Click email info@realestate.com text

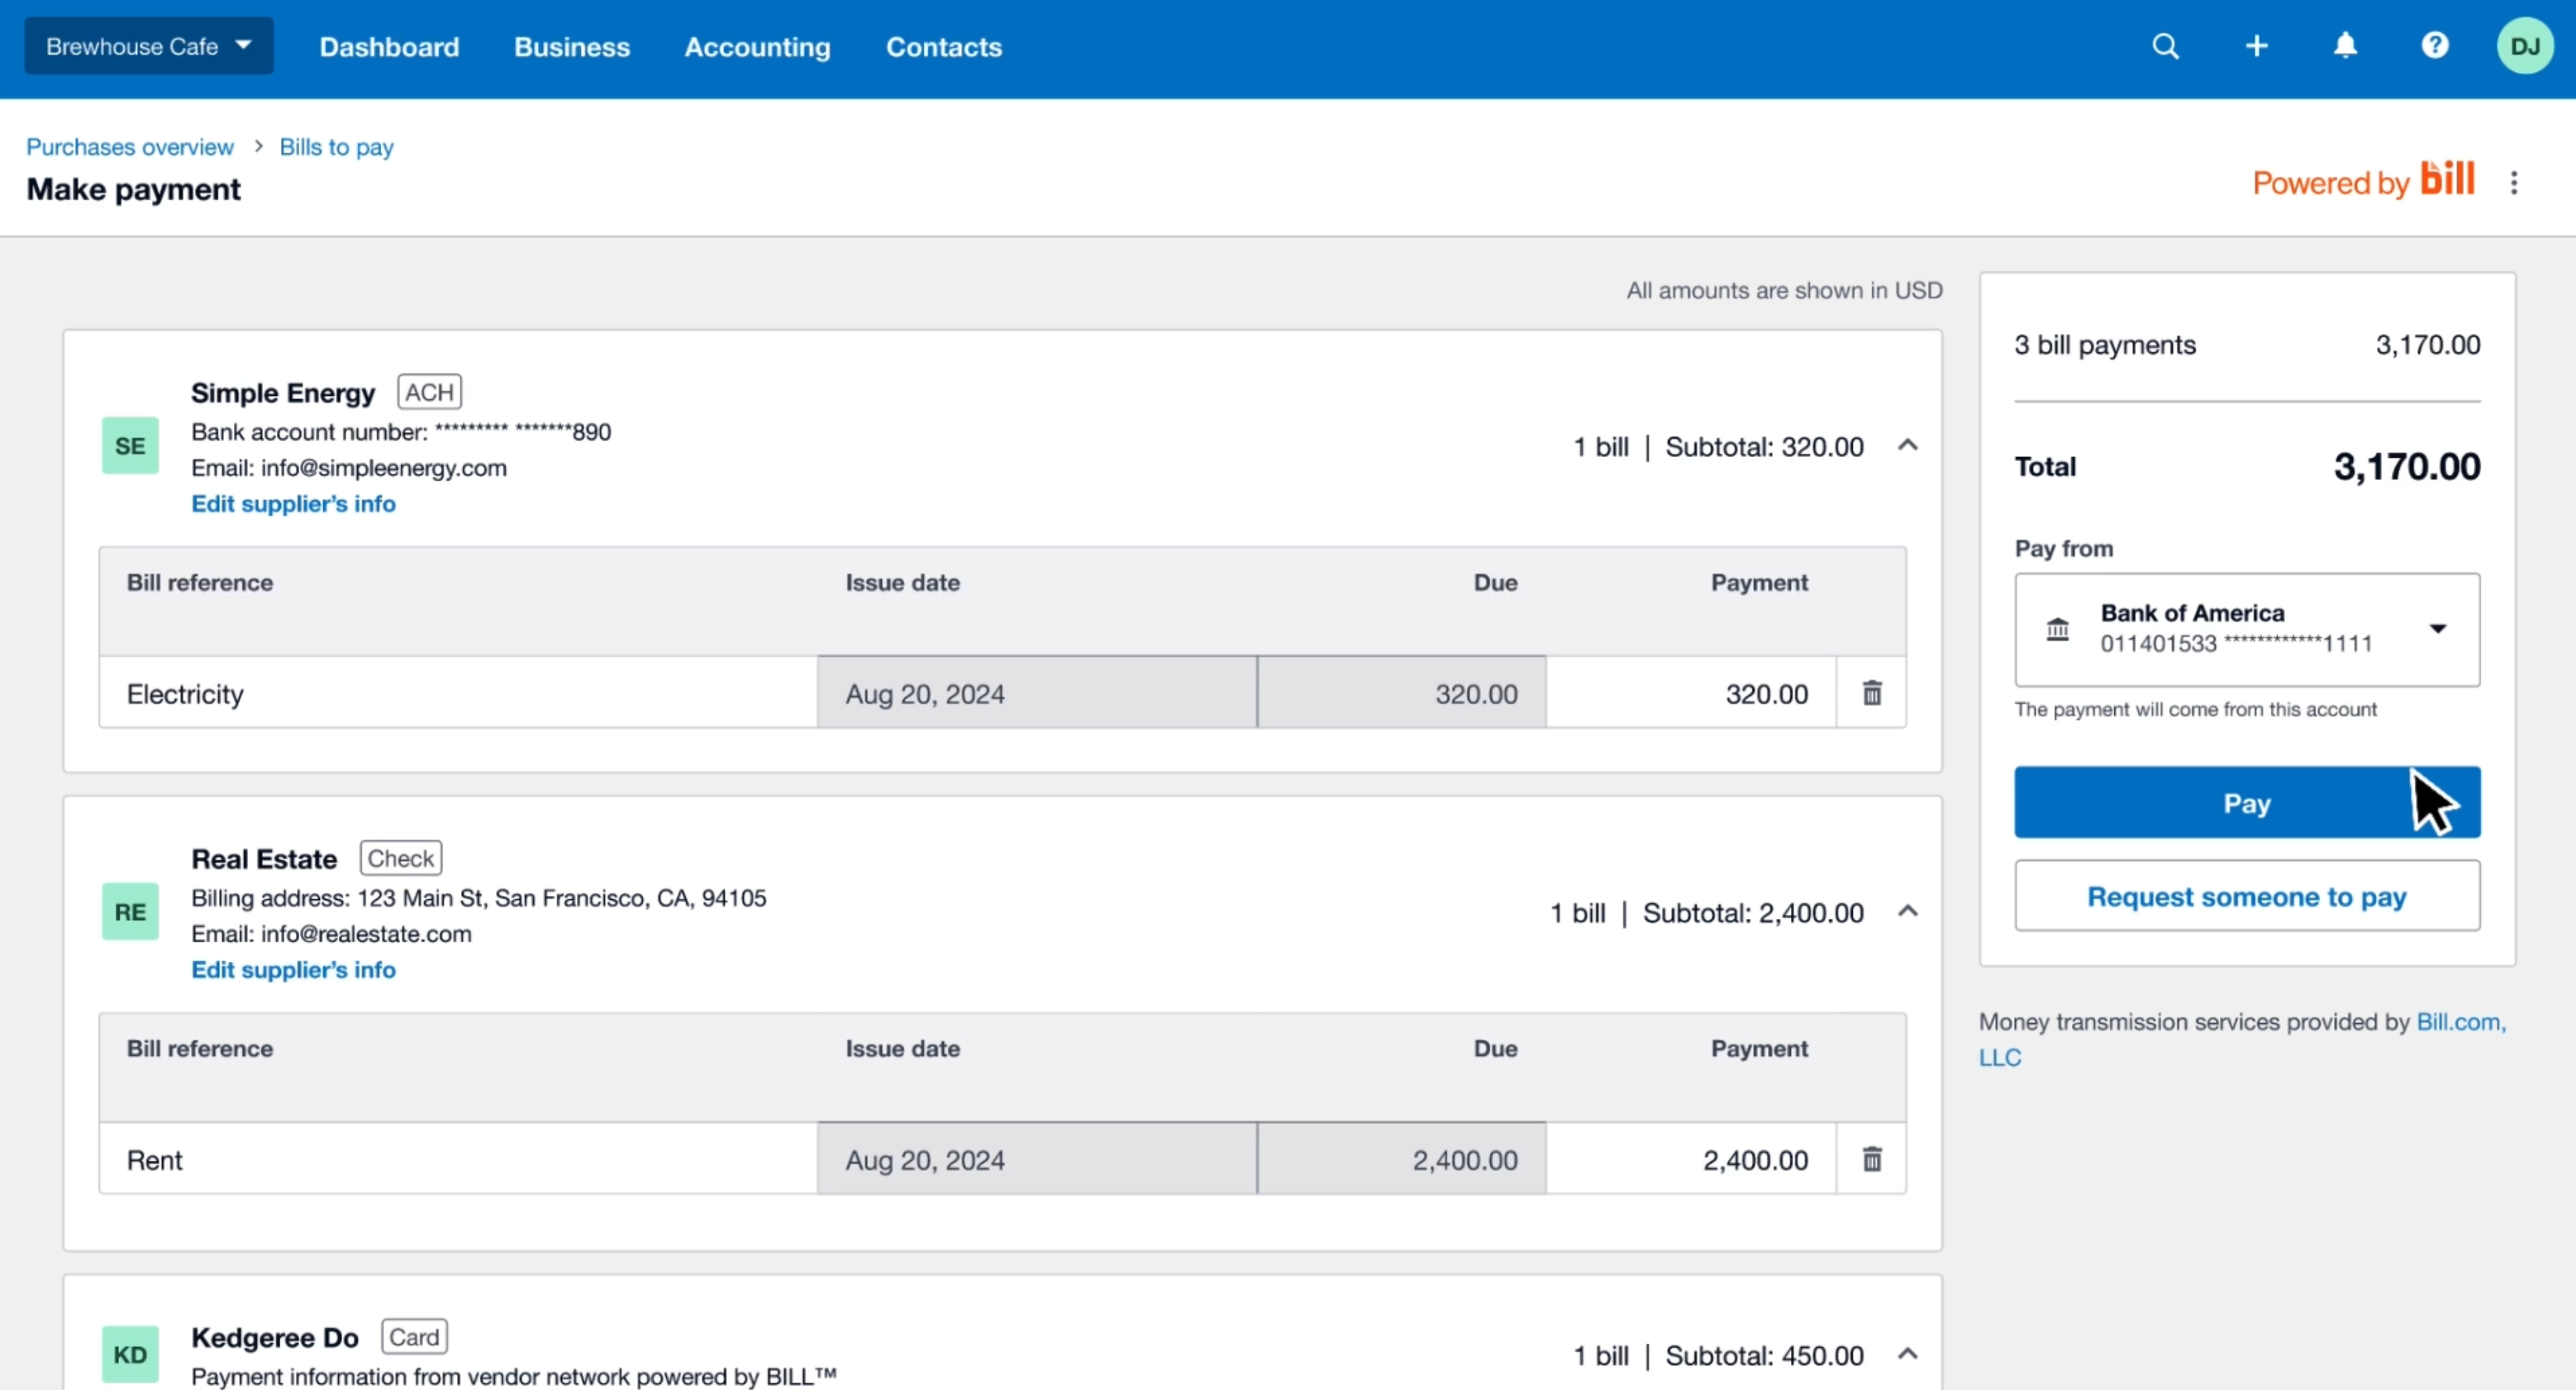[331, 934]
